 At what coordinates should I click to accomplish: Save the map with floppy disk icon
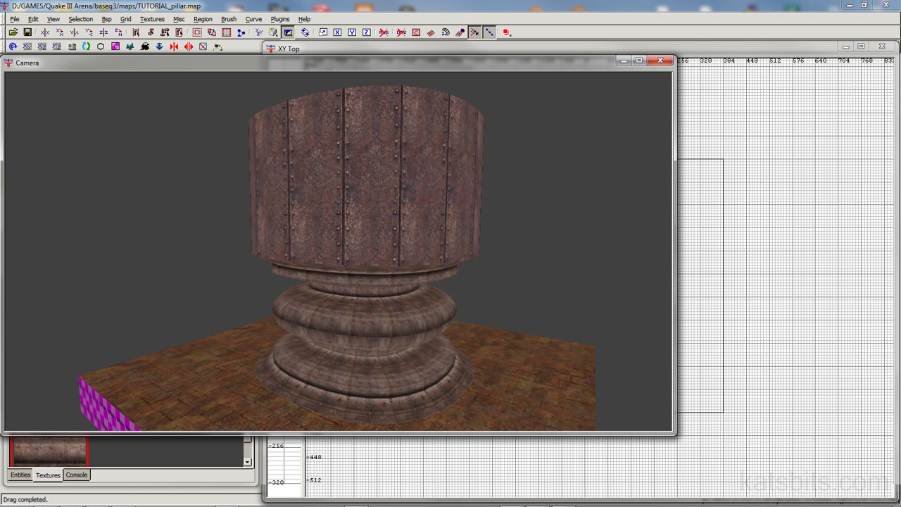pyautogui.click(x=27, y=32)
